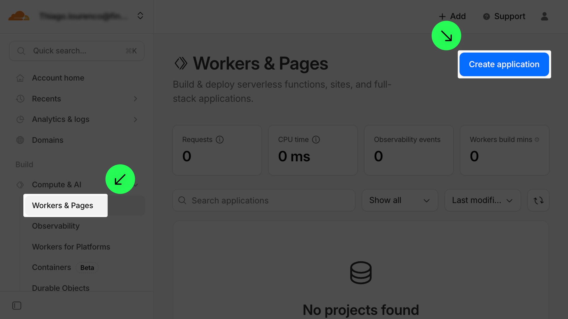Focus the Search applications field
Screen dimensions: 568x319
click(263, 201)
